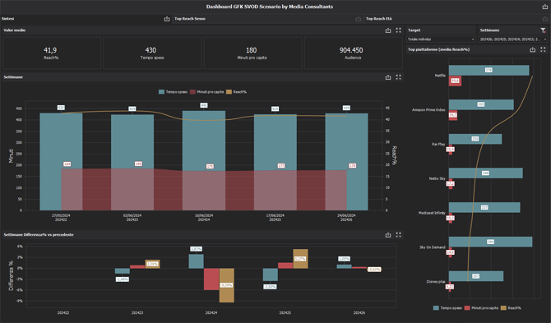Export the Settimane chart panel
551x323 pixels.
tap(388, 77)
